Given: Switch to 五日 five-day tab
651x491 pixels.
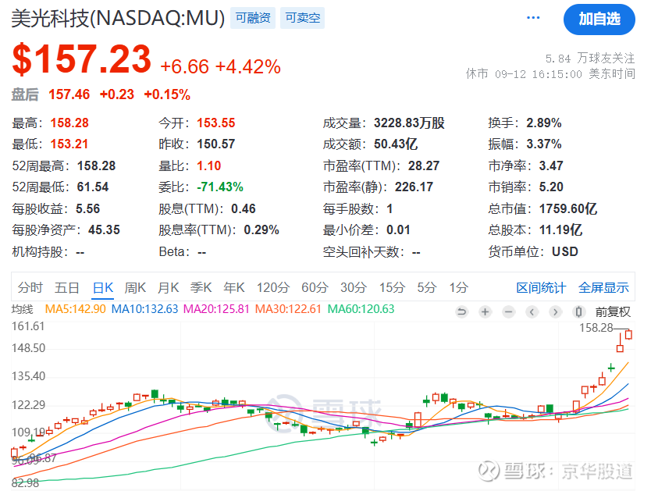Looking at the screenshot, I should click(x=67, y=287).
